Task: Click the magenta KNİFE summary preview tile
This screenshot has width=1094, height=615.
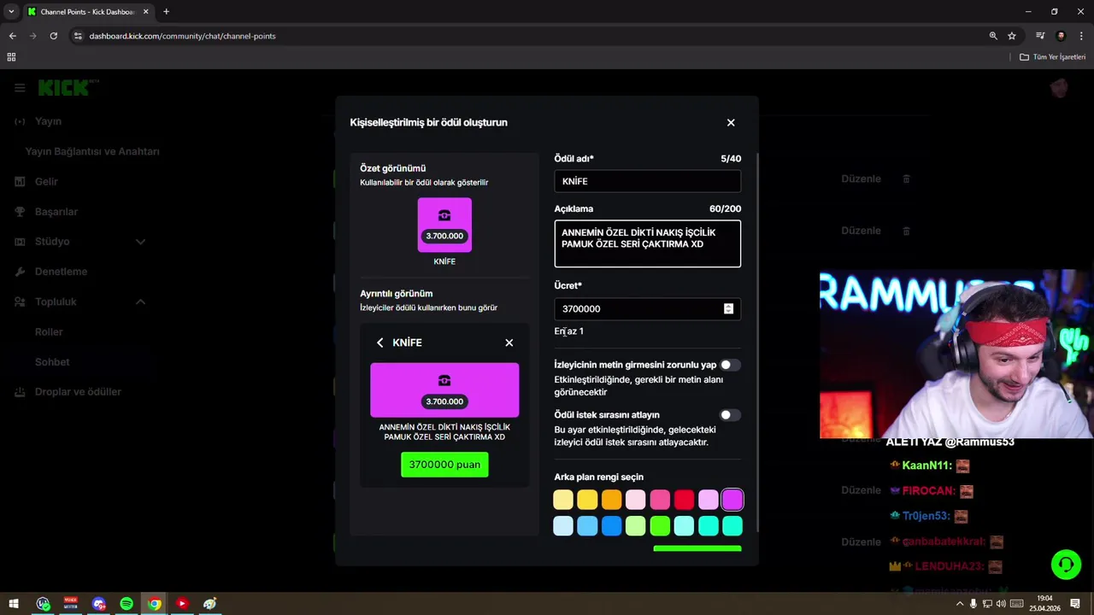Action: 444,225
